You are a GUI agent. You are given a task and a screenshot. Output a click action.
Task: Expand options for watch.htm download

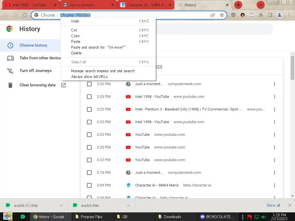[x=128, y=205]
